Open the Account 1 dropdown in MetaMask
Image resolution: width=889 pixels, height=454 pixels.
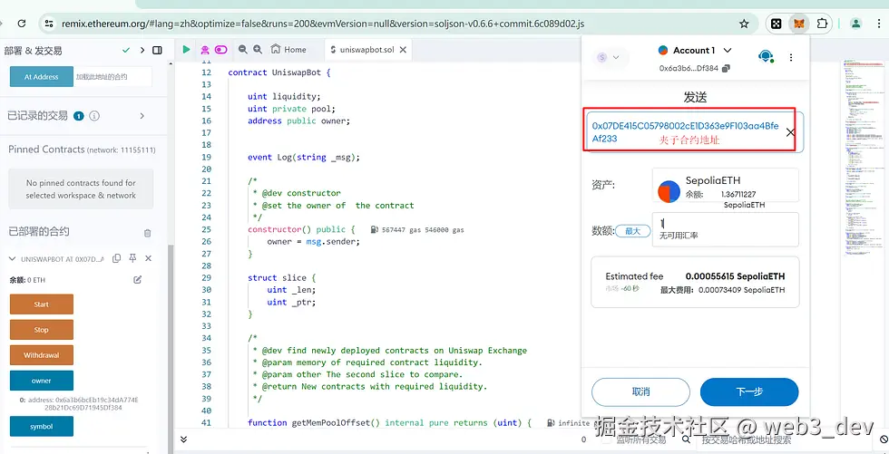695,51
